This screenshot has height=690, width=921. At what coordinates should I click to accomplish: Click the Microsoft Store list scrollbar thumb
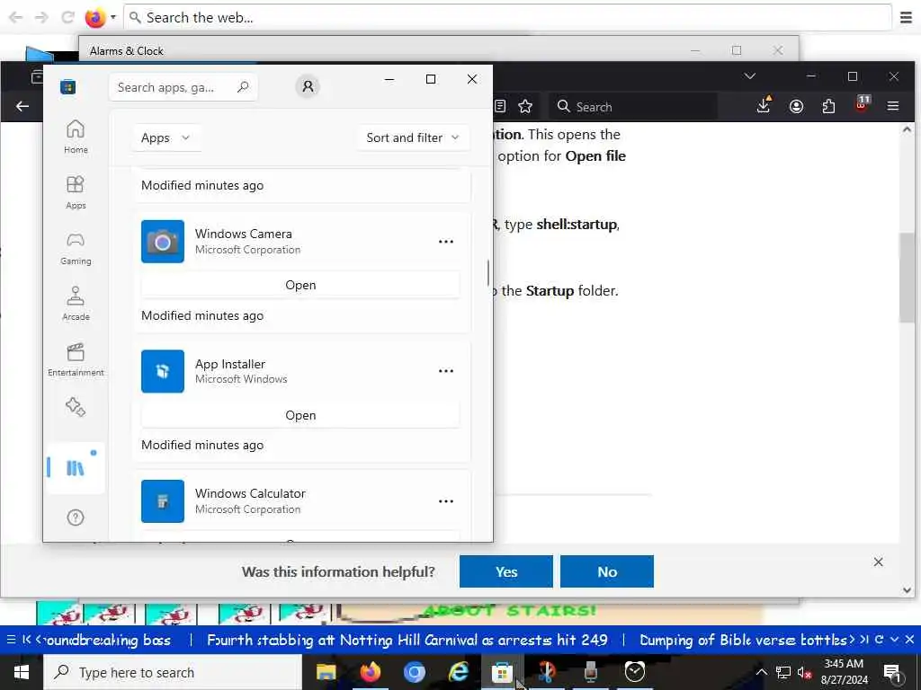point(488,273)
